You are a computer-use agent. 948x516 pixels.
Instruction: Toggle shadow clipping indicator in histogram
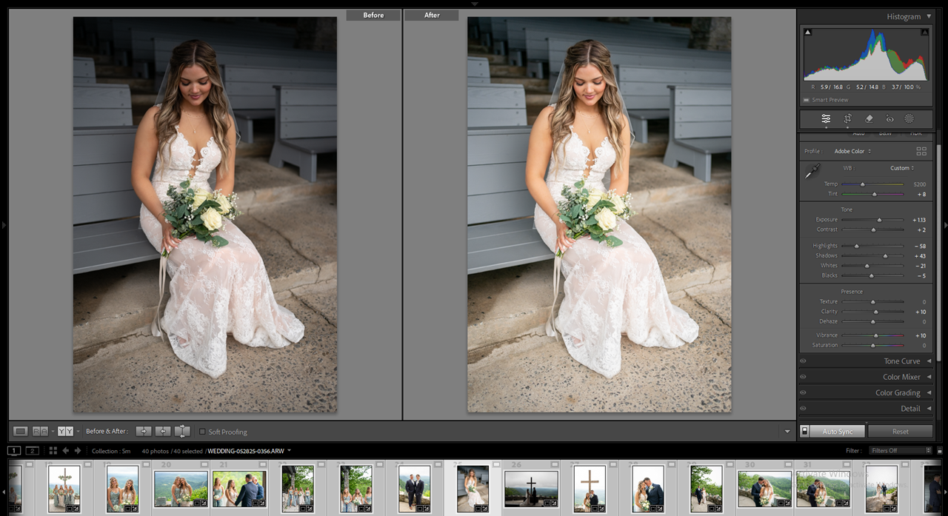click(808, 32)
